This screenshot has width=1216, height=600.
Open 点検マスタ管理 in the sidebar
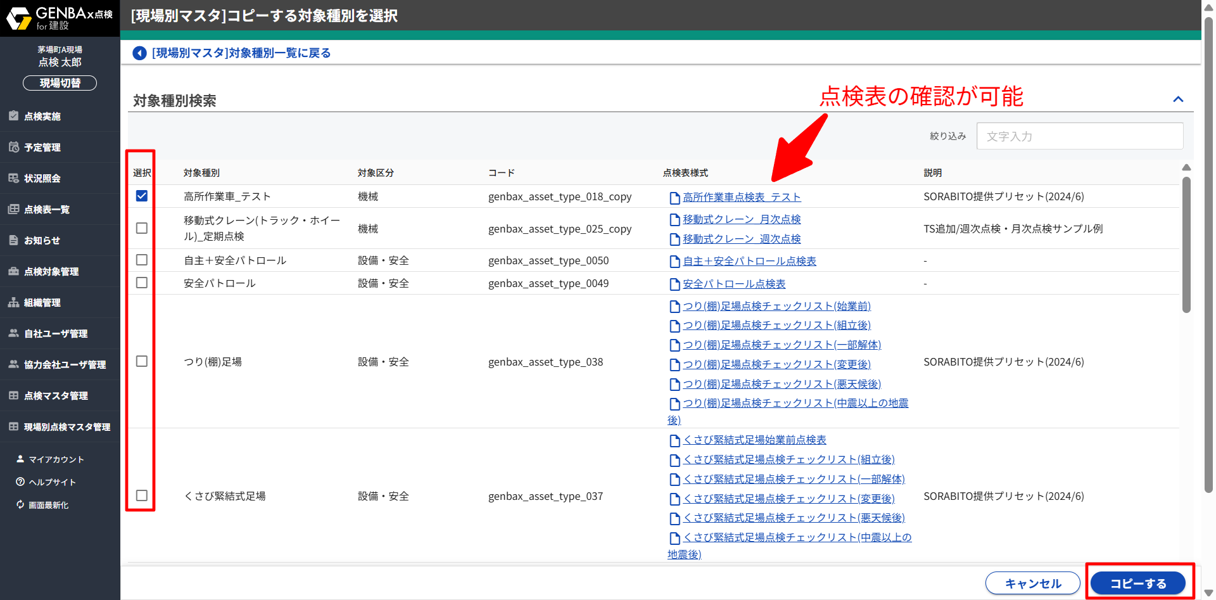click(56, 396)
